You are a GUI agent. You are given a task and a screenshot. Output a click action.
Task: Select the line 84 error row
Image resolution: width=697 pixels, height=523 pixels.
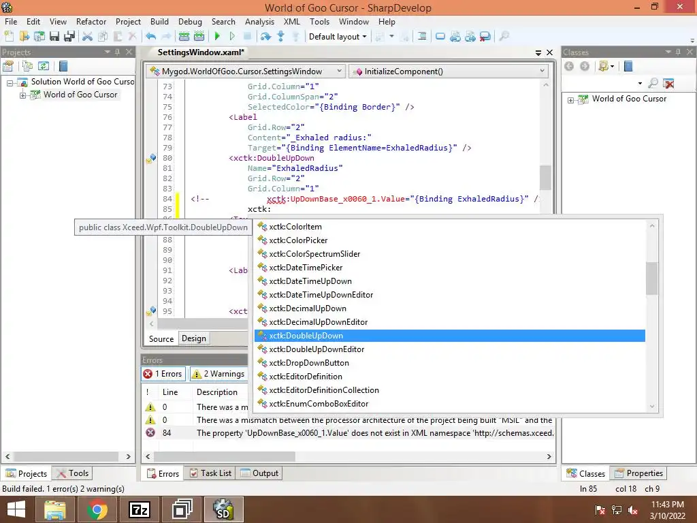point(348,432)
